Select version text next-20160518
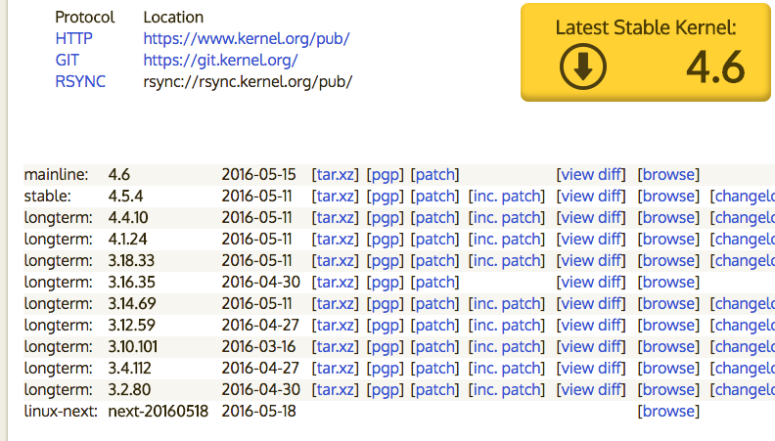Screen dimensions: 775x441 (159, 411)
